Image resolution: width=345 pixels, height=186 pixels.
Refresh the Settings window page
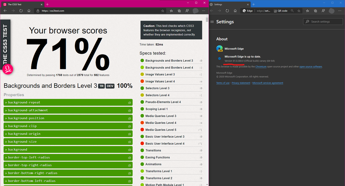click(227, 11)
